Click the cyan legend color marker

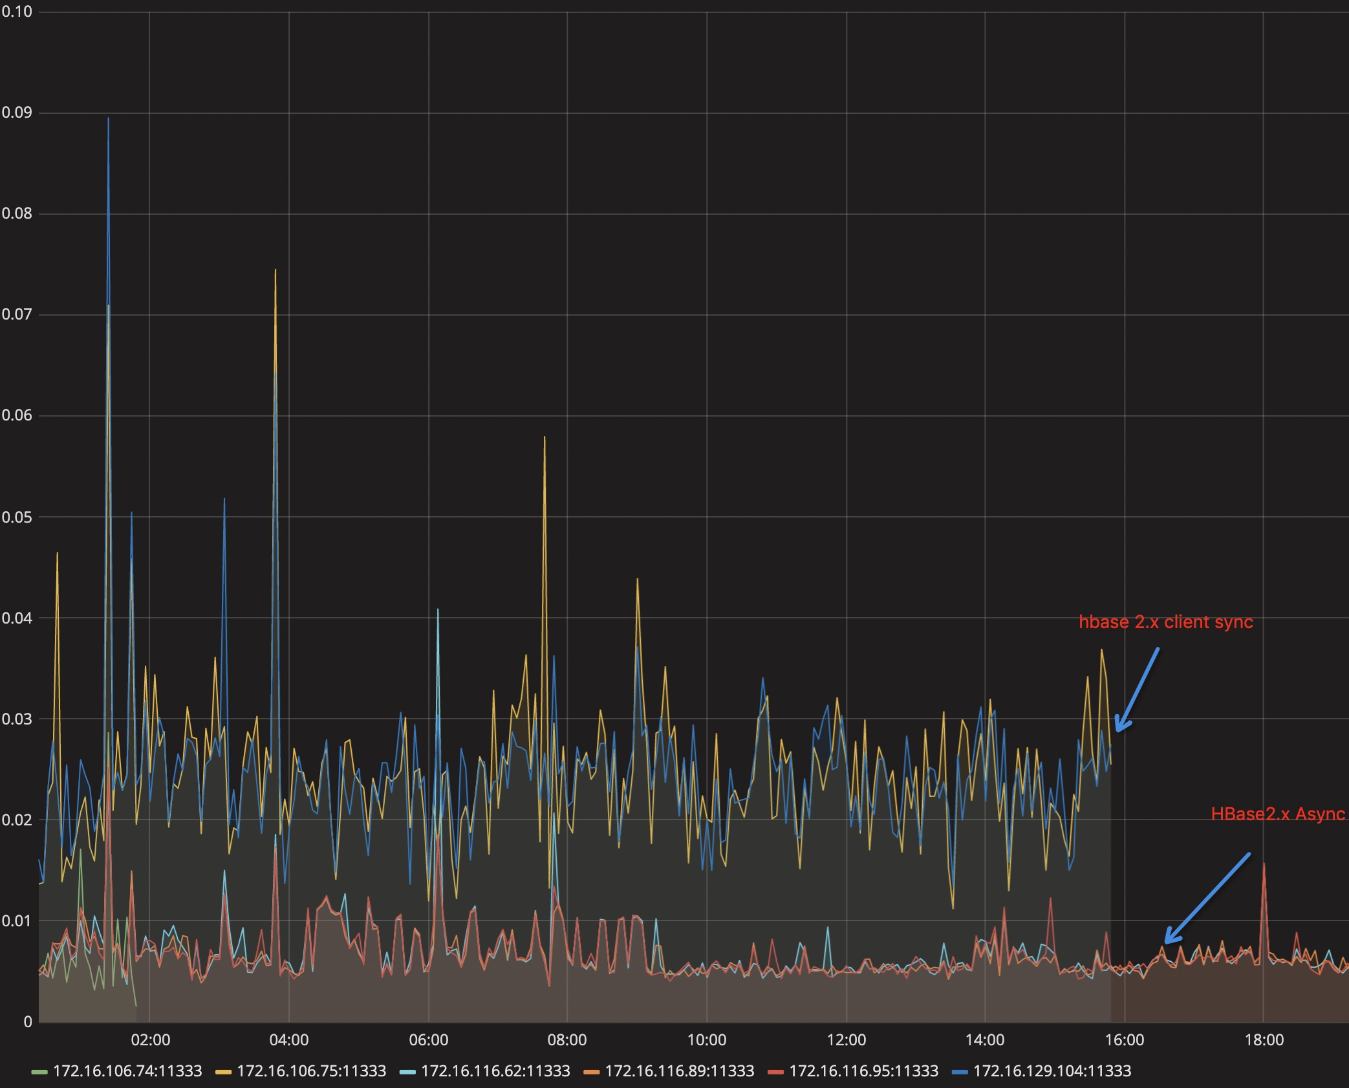tap(409, 1071)
